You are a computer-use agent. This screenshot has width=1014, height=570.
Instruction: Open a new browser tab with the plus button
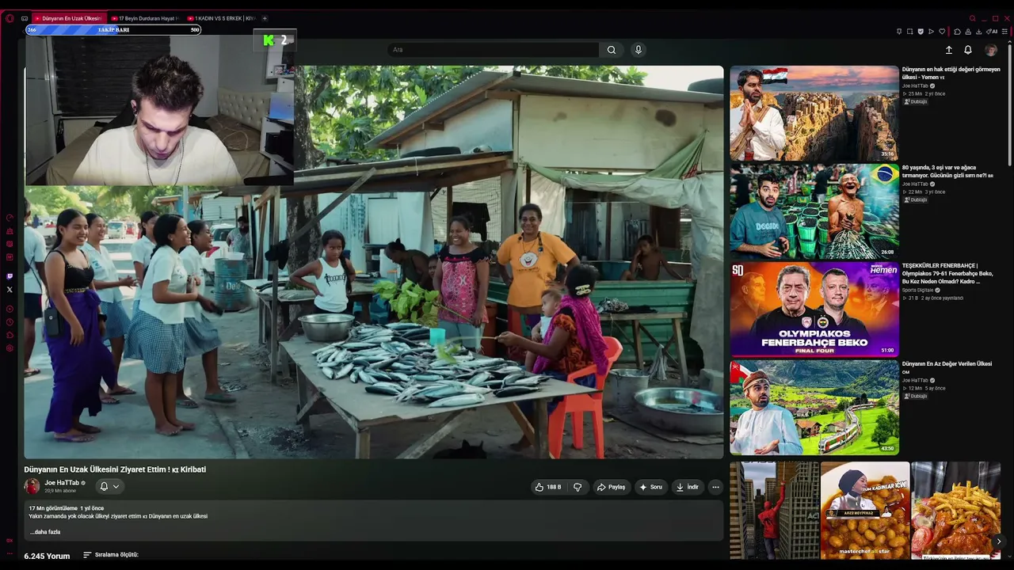pyautogui.click(x=265, y=18)
